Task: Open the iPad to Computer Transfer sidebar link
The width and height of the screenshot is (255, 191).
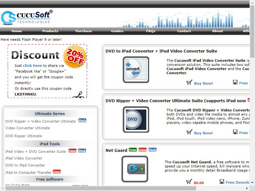Action: [x=28, y=173]
